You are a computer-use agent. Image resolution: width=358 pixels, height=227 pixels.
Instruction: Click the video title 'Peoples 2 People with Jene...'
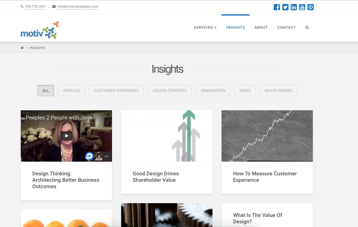tap(61, 118)
